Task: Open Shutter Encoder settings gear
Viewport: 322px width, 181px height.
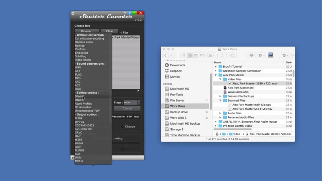Action: pyautogui.click(x=73, y=13)
